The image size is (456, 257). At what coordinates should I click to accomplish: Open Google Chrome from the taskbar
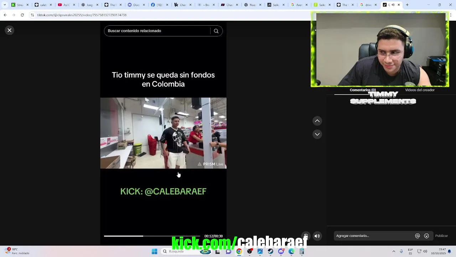click(239, 251)
